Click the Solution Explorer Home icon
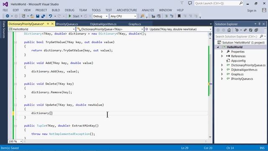 [x=229, y=30]
